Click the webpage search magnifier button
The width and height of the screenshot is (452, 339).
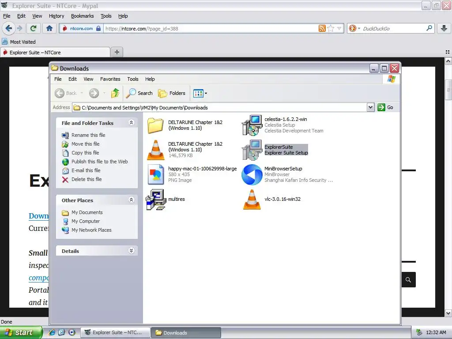click(408, 279)
